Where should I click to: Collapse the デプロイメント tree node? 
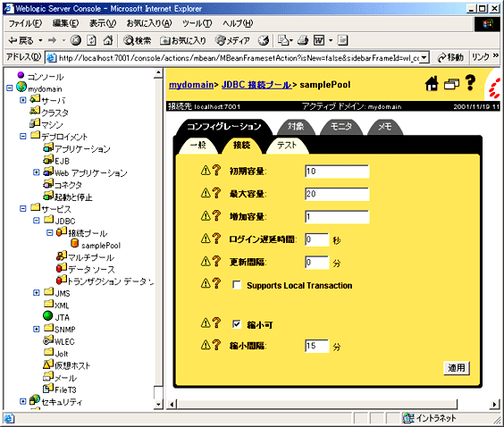tap(23, 136)
